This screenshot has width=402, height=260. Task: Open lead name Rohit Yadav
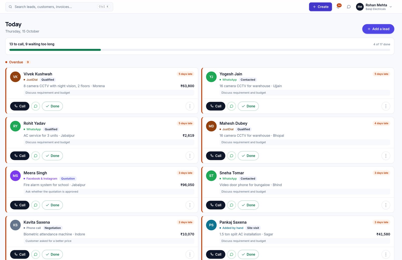[34, 123]
